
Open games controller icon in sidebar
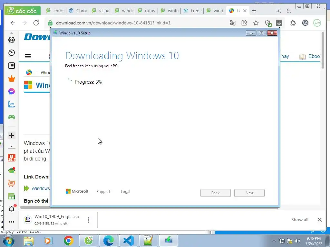(x=12, y=117)
